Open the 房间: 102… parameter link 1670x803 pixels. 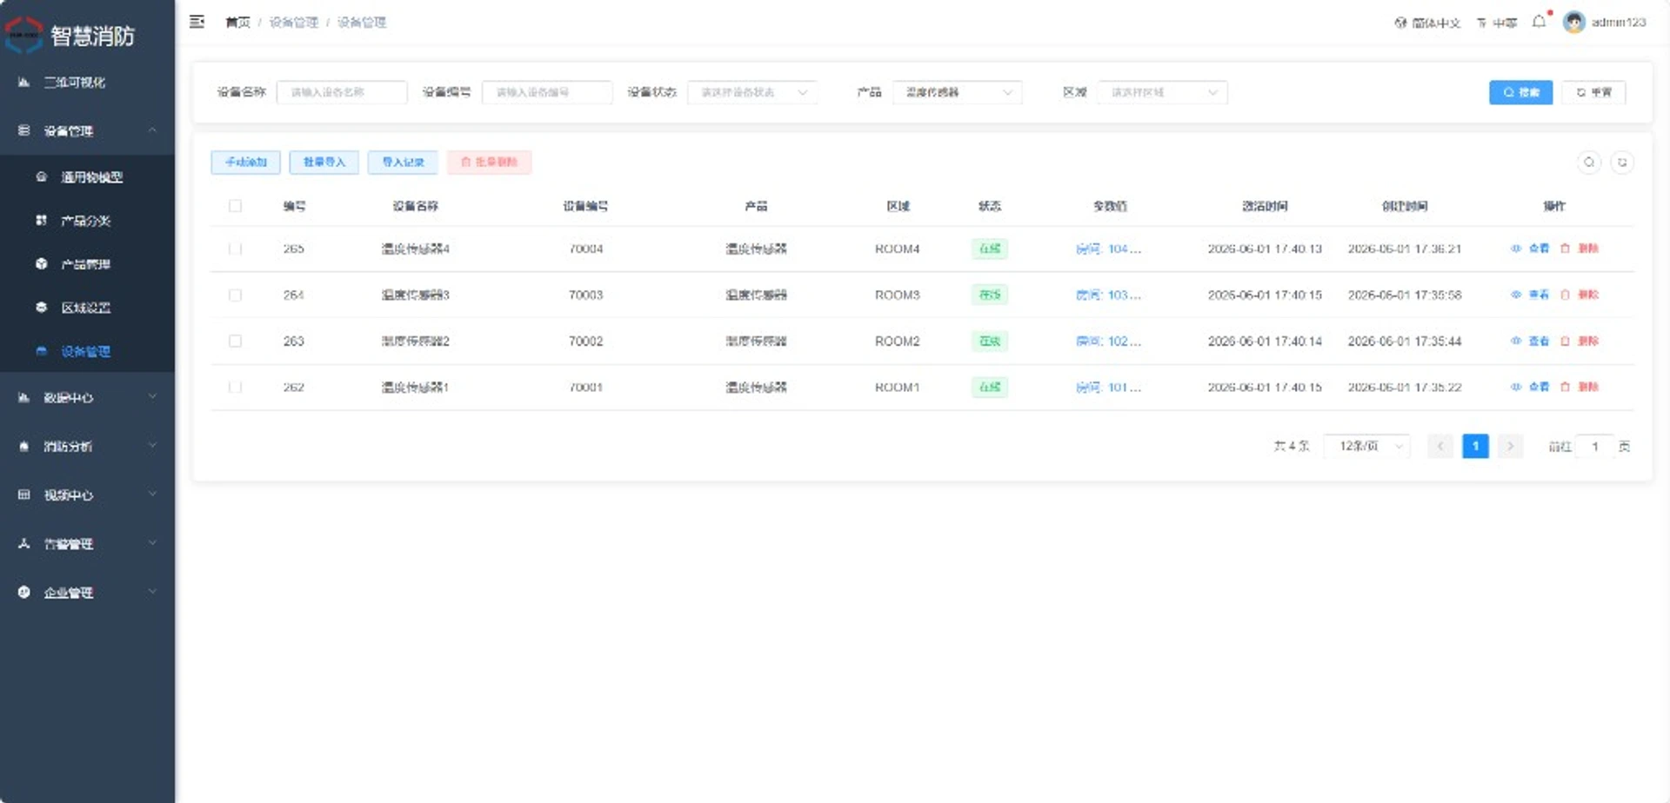1109,341
